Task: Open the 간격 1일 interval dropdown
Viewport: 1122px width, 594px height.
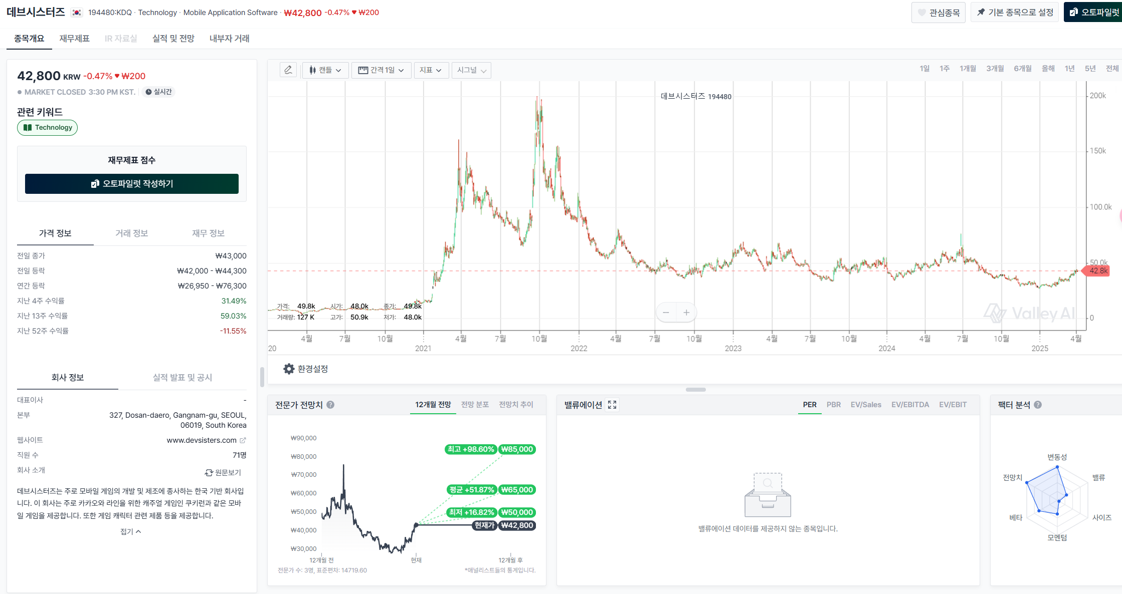Action: pos(381,70)
